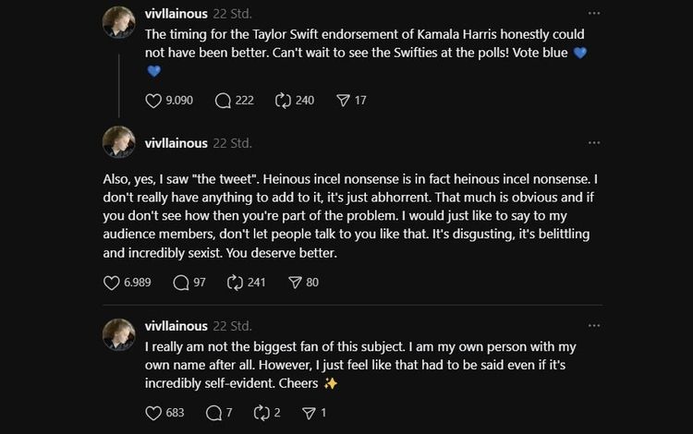Open the second post's 22 Std. timestamp
693x434 pixels.
[x=232, y=143]
